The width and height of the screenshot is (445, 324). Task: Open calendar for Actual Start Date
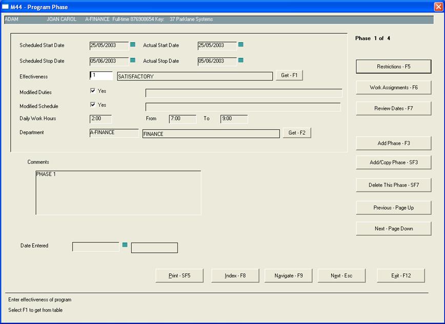click(240, 45)
